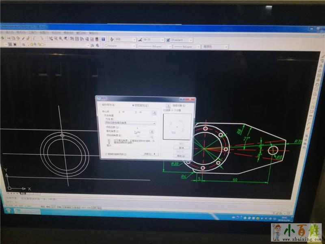
Task: Click the fill angle input field
Action: click(x=141, y=132)
